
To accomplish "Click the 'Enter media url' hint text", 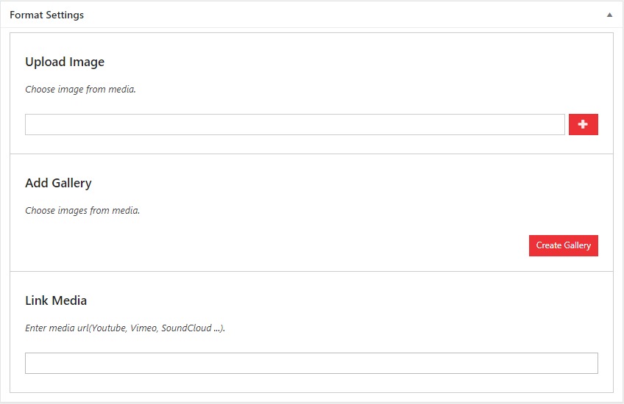I will [x=125, y=328].
